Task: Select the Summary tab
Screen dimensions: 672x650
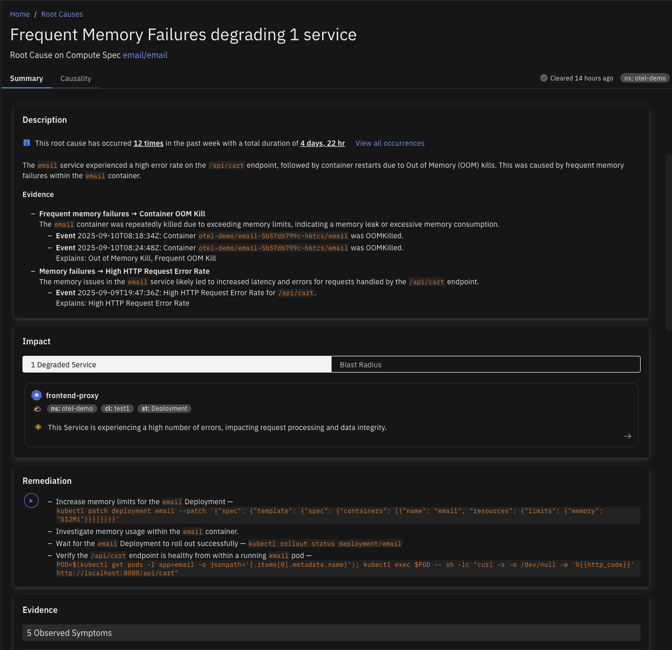Action: point(27,78)
